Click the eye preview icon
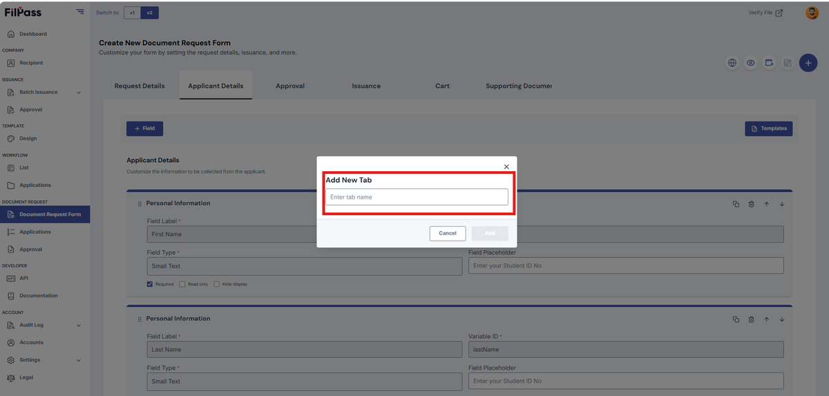The width and height of the screenshot is (829, 396). coord(751,63)
